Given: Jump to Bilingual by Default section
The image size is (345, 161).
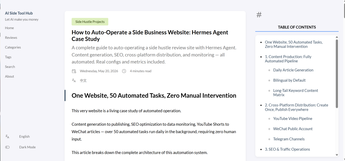Looking at the screenshot, I should click(x=289, y=80).
